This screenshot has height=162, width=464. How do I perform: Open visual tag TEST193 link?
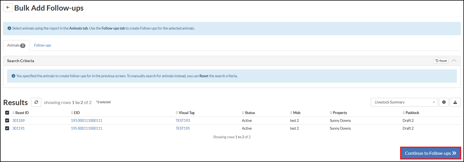[183, 120]
